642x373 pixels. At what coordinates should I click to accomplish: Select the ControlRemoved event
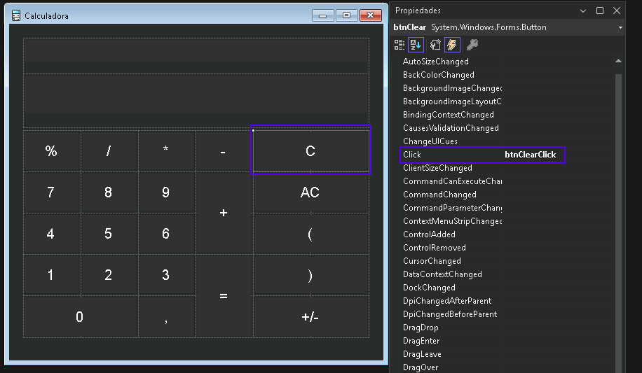(x=435, y=248)
